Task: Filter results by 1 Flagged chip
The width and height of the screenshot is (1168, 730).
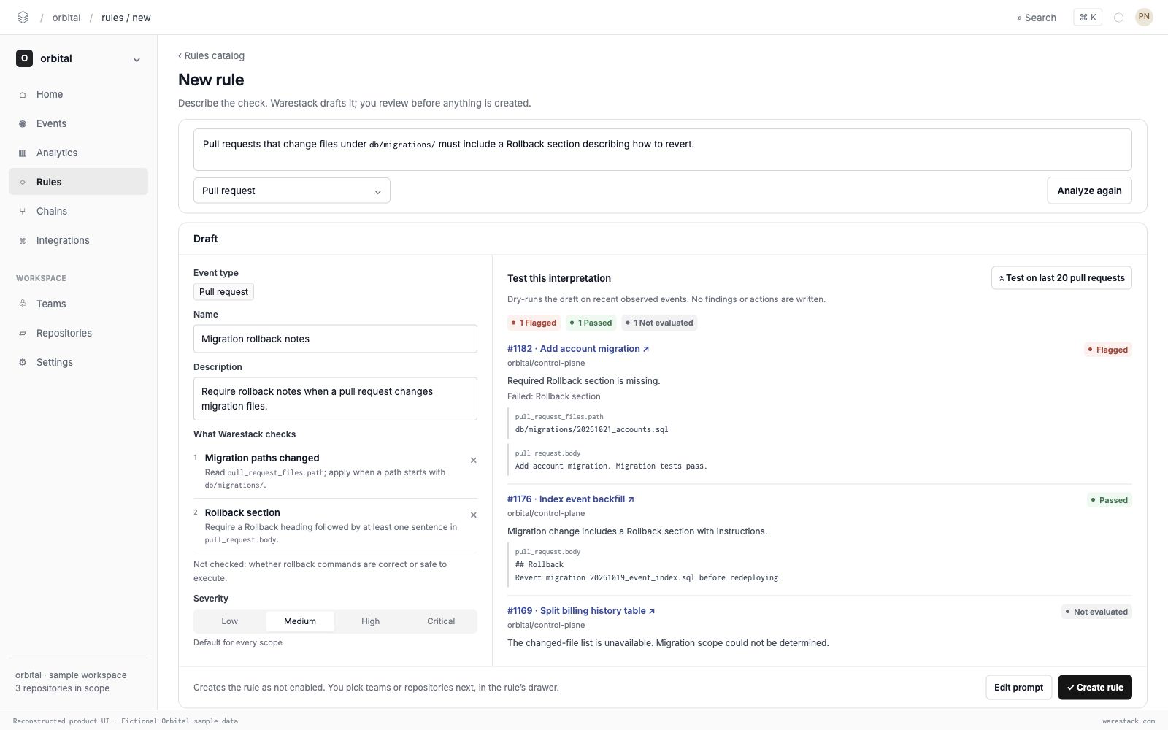Action: tap(534, 323)
